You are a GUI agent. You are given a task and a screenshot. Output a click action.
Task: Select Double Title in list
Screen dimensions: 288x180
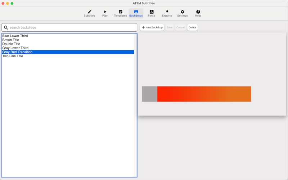68,44
